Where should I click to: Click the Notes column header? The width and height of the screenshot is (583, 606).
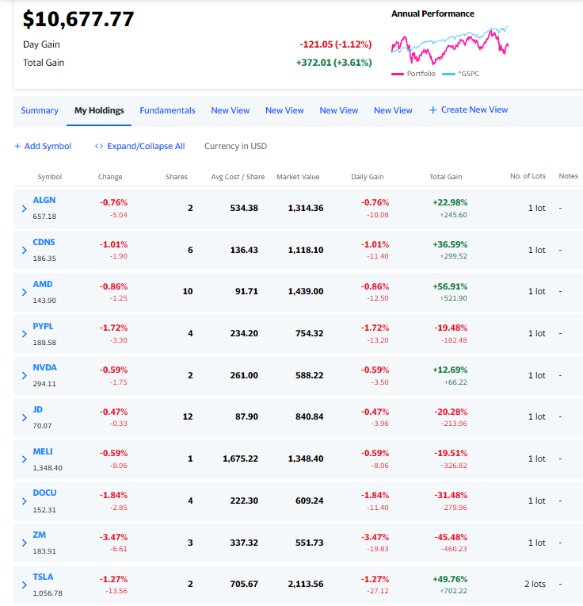[x=568, y=176]
